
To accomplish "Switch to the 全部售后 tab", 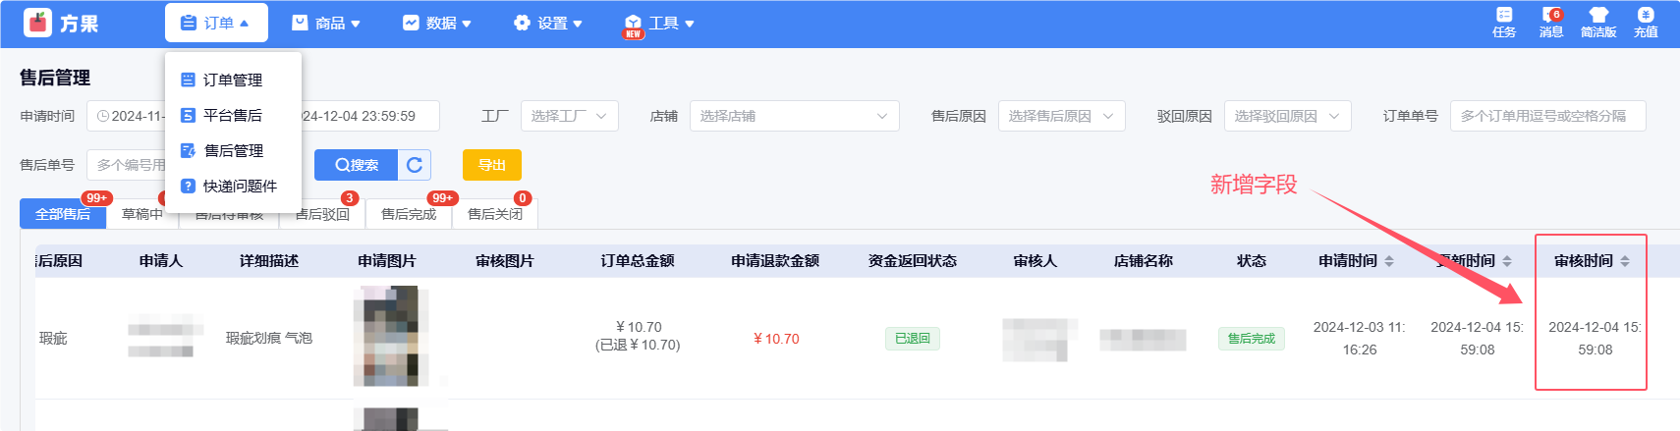I will 63,214.
